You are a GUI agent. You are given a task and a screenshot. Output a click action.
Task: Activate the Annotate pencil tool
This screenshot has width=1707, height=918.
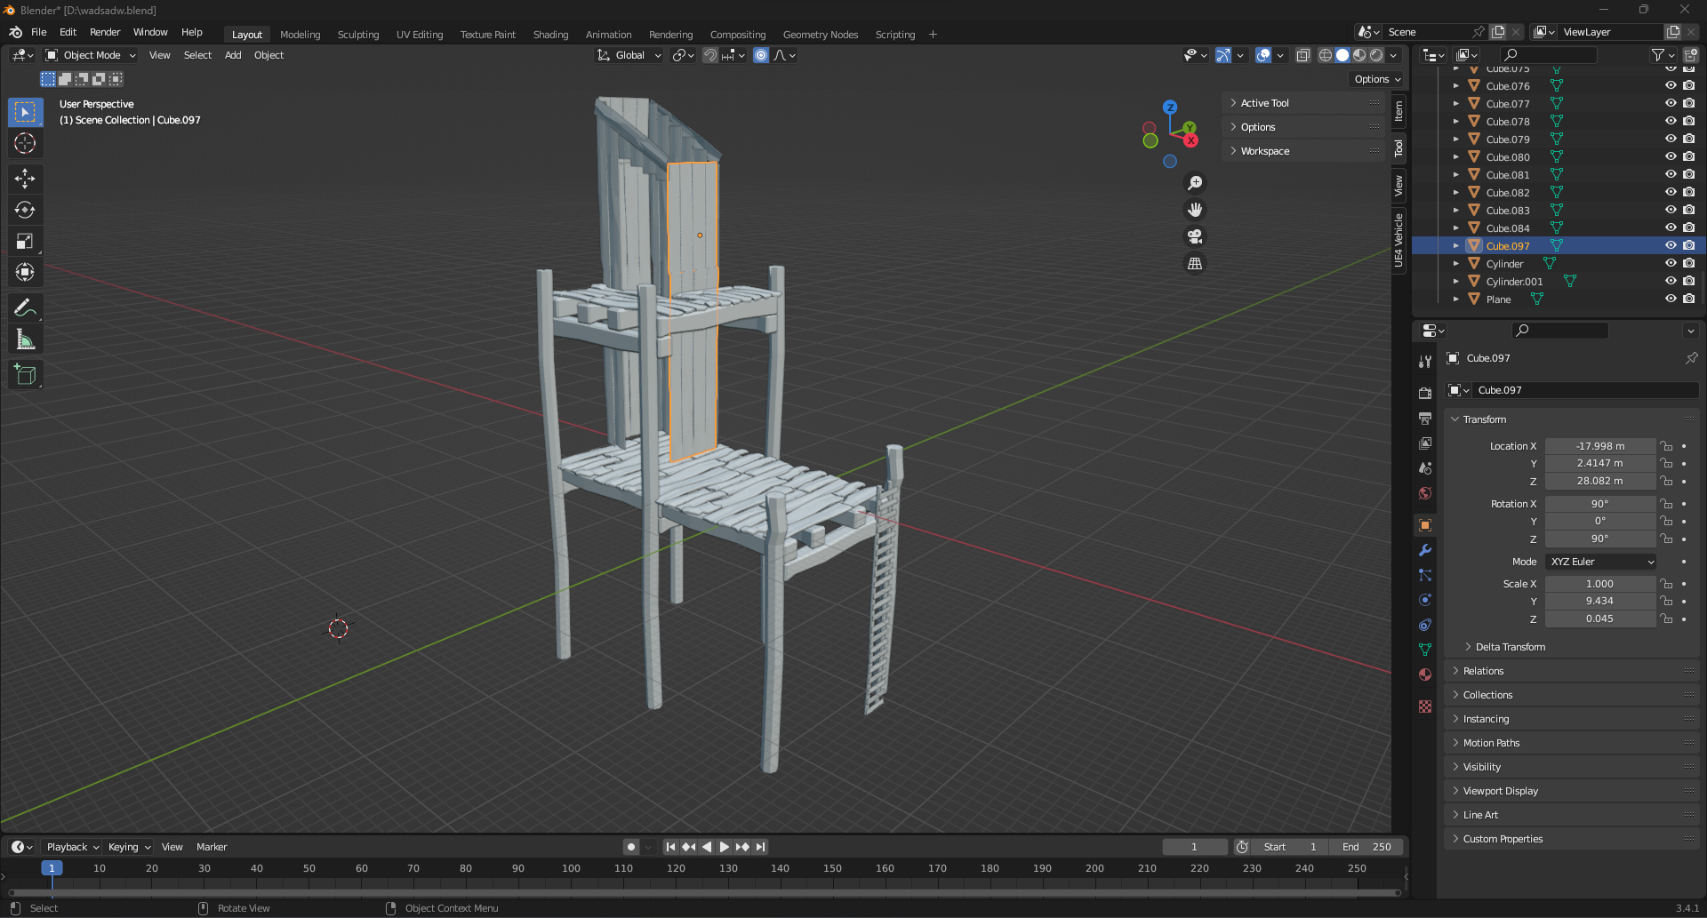click(25, 308)
